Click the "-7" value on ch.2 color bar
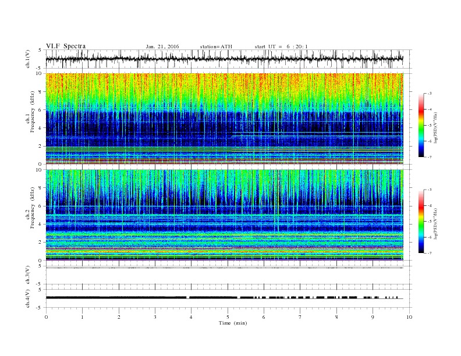 tap(430, 253)
